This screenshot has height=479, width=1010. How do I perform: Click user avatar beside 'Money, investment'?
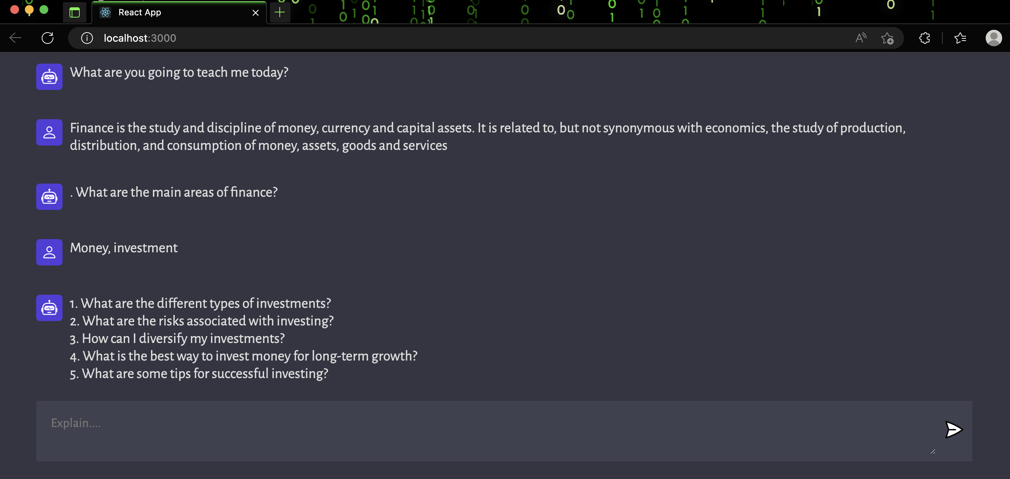[x=49, y=252]
